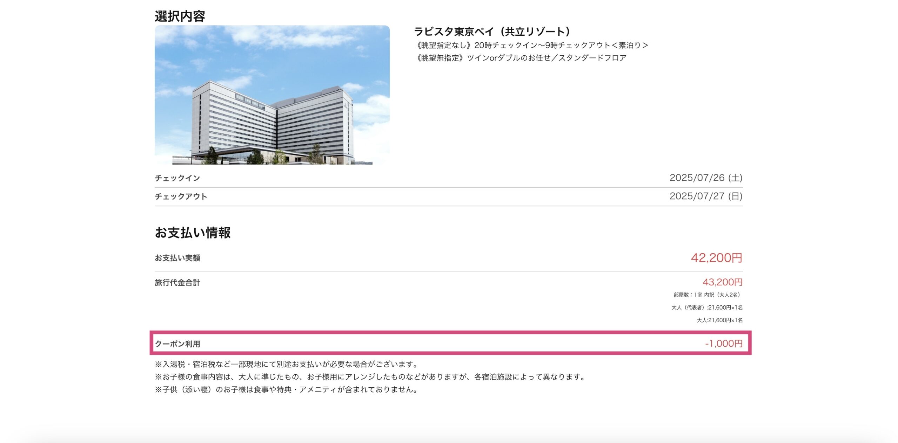Click the チェックイン row label
This screenshot has height=443, width=898.
click(x=177, y=178)
